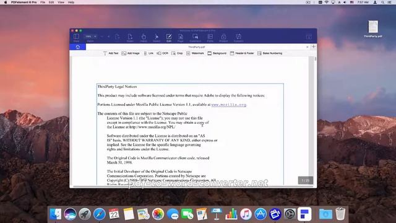This screenshot has height=223, width=396.
Task: Open Numbers from the dock
Action: click(231, 214)
